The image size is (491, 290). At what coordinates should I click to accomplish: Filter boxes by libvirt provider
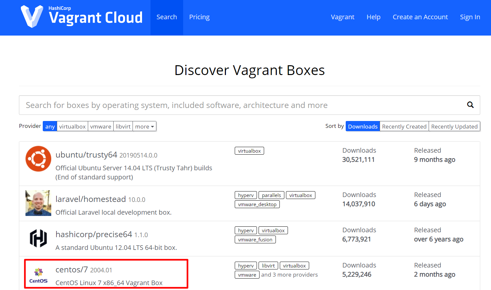(123, 126)
